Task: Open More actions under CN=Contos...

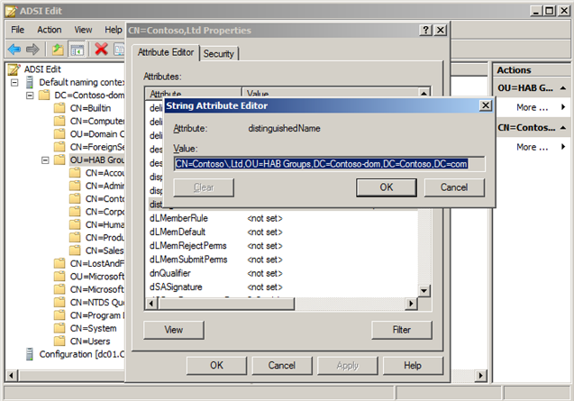Action: point(532,147)
